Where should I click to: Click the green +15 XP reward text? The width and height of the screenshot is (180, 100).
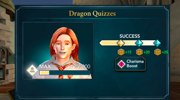[128, 52]
